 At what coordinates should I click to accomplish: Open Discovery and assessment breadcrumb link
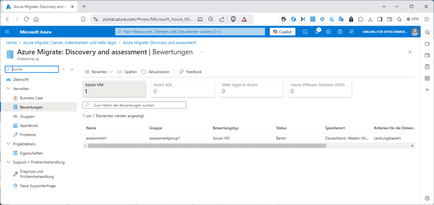pyautogui.click(x=159, y=43)
